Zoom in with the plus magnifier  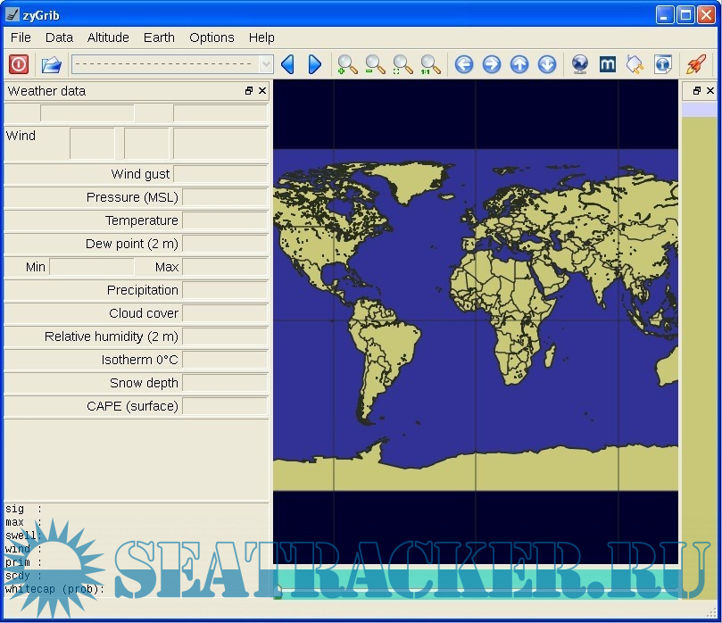tap(347, 64)
